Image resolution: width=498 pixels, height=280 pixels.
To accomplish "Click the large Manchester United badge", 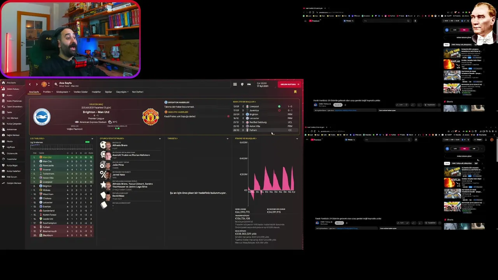I will coord(150,117).
